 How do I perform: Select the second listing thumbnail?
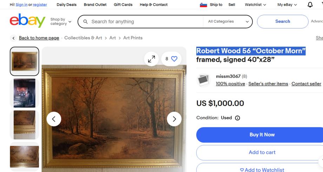(24, 93)
